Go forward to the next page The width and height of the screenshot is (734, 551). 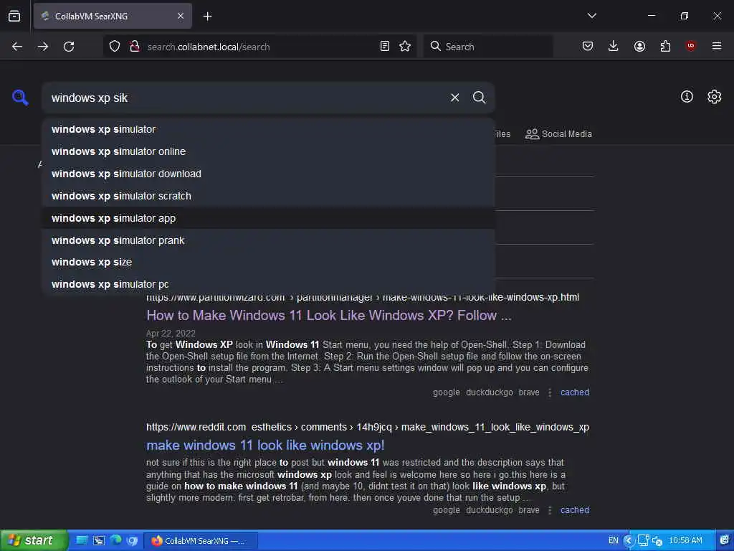coord(43,47)
